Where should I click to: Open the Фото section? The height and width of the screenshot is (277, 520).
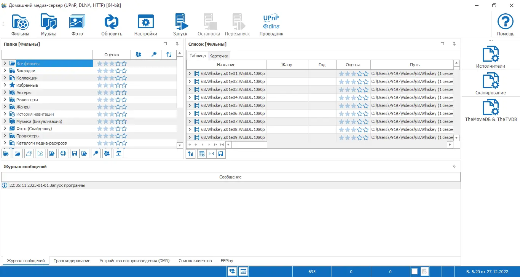(77, 25)
